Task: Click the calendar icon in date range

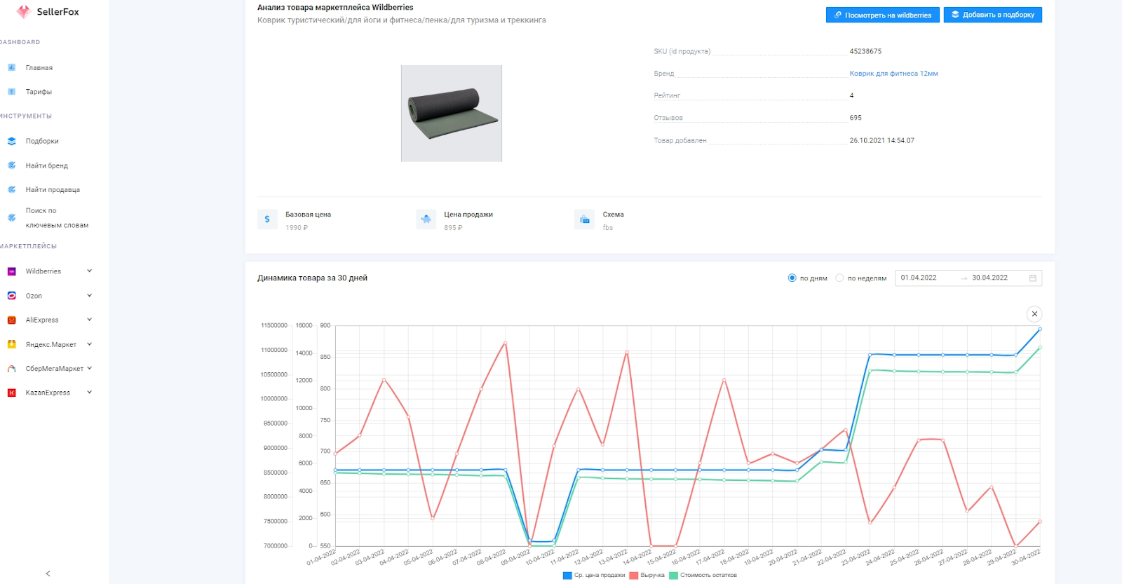Action: (1032, 278)
